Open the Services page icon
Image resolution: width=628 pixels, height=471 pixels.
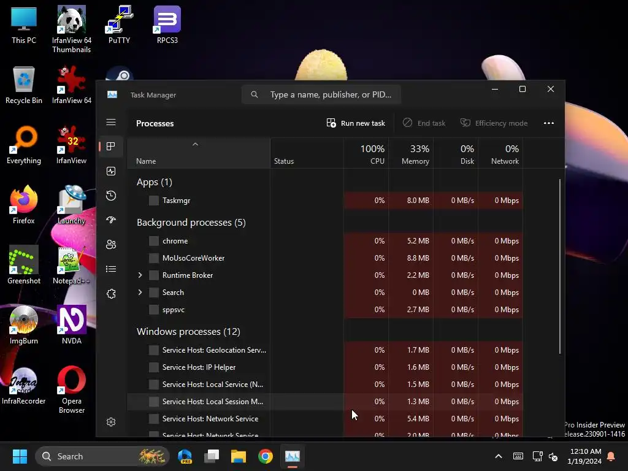click(x=111, y=294)
